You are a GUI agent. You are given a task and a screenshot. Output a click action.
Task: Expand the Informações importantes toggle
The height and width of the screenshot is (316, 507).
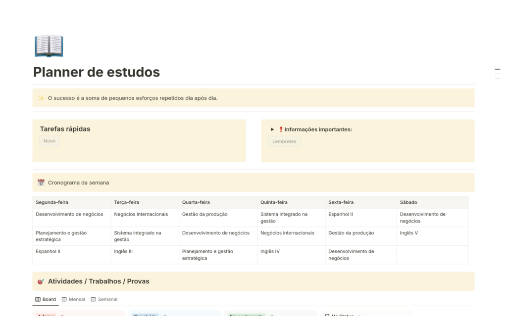click(x=272, y=129)
